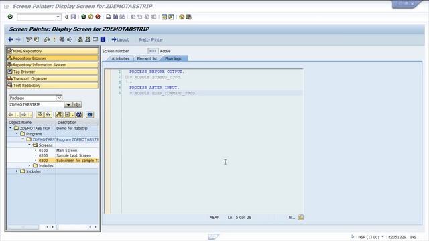Viewport: 429px width, 241px height.
Task: Open the Tag Browser
Action: 52,72
